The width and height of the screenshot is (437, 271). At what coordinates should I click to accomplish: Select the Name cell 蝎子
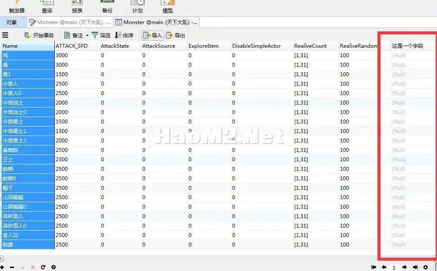click(x=28, y=188)
